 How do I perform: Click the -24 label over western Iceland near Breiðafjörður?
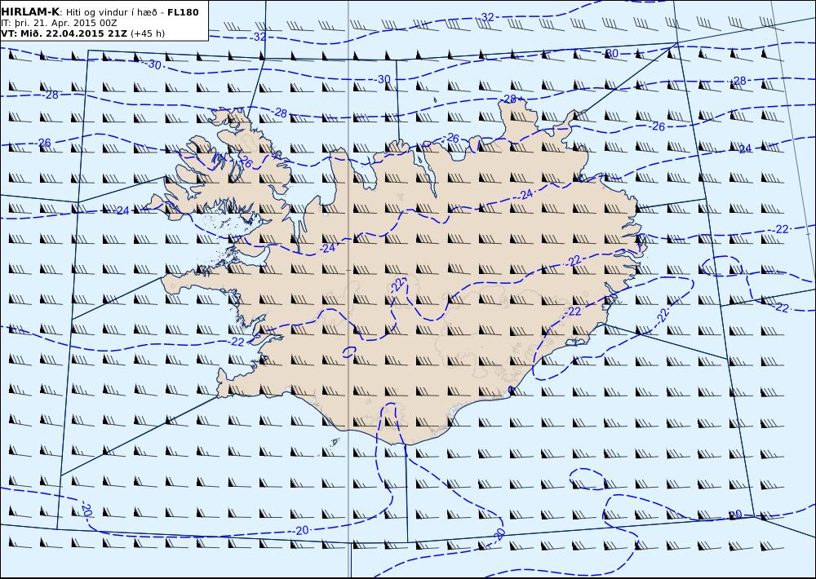(328, 249)
